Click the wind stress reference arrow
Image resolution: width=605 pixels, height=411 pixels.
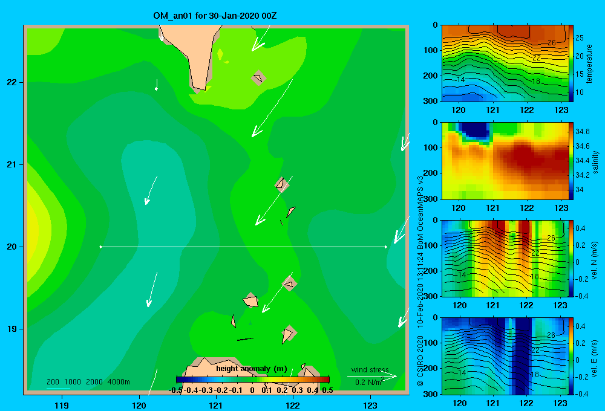pyautogui.click(x=372, y=377)
